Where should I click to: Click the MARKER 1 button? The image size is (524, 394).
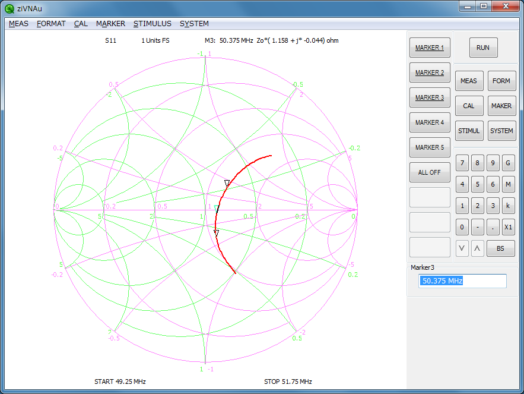coord(430,48)
